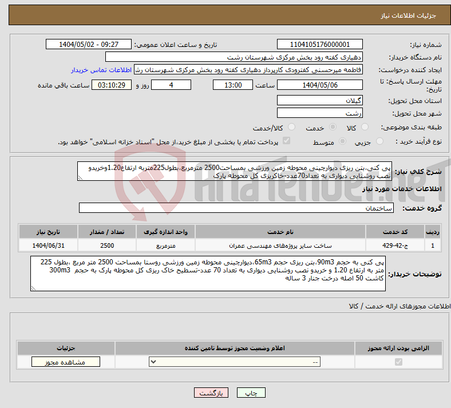Click the جزئیات column header
Viewport: 451px width, 408px height.
66,348
